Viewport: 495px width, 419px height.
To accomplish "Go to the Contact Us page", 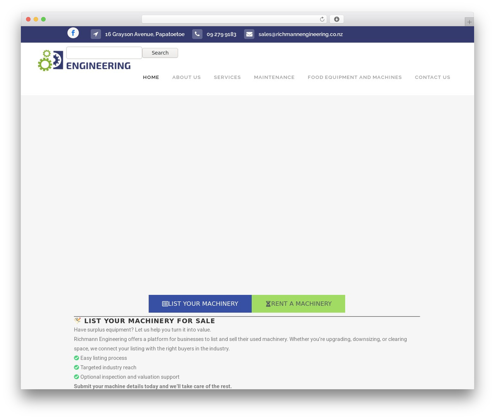I will coord(432,77).
